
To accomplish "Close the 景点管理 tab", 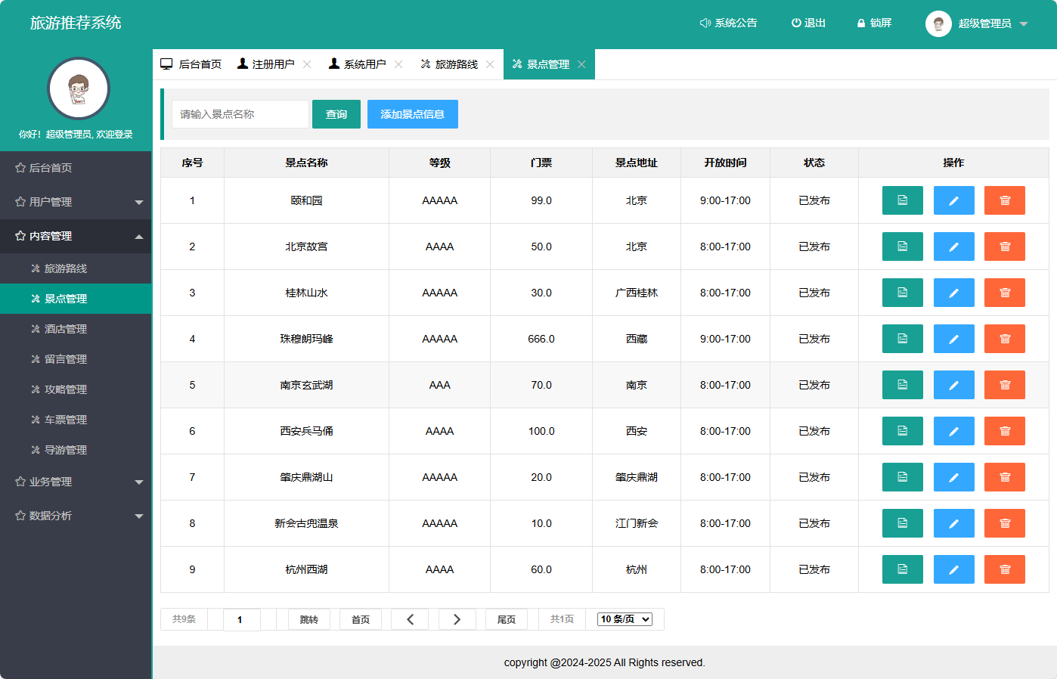I will point(581,64).
